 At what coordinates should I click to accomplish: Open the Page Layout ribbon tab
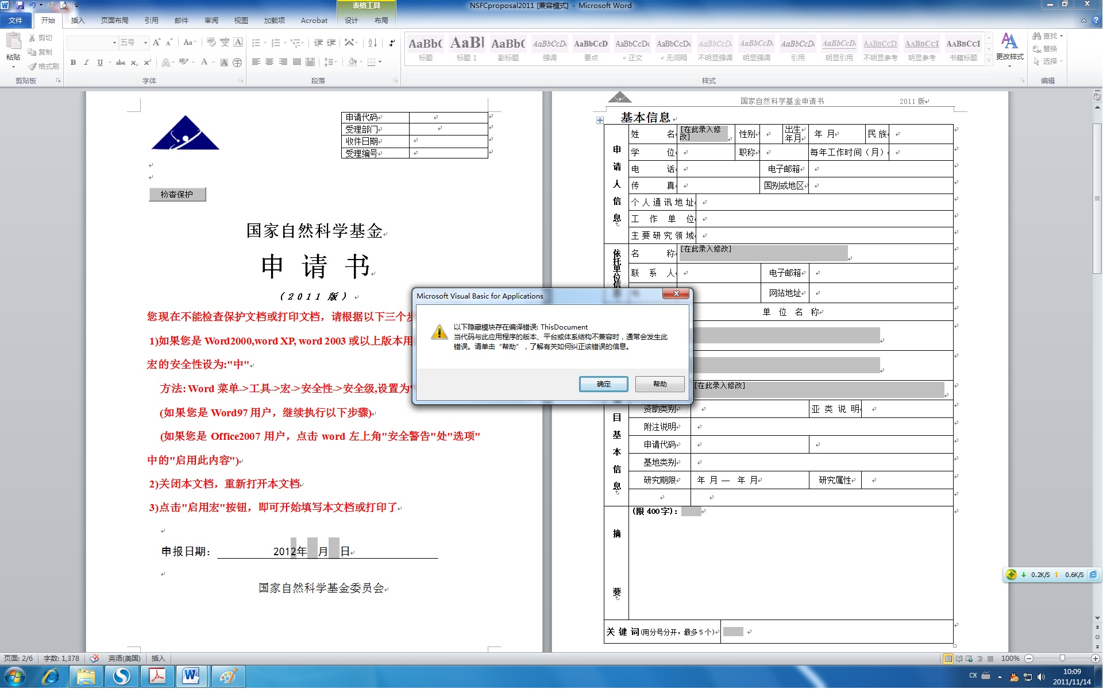pyautogui.click(x=114, y=21)
